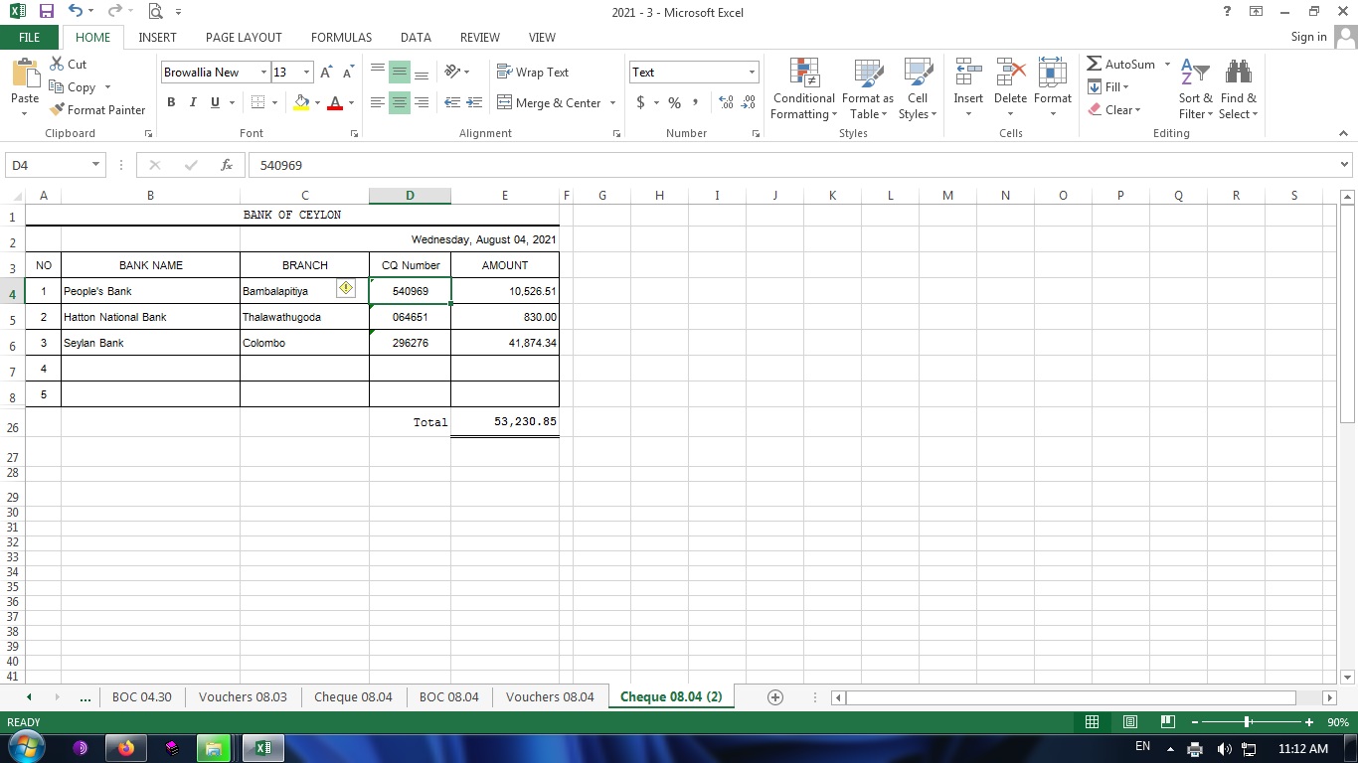Toggle Italic formatting

193,102
